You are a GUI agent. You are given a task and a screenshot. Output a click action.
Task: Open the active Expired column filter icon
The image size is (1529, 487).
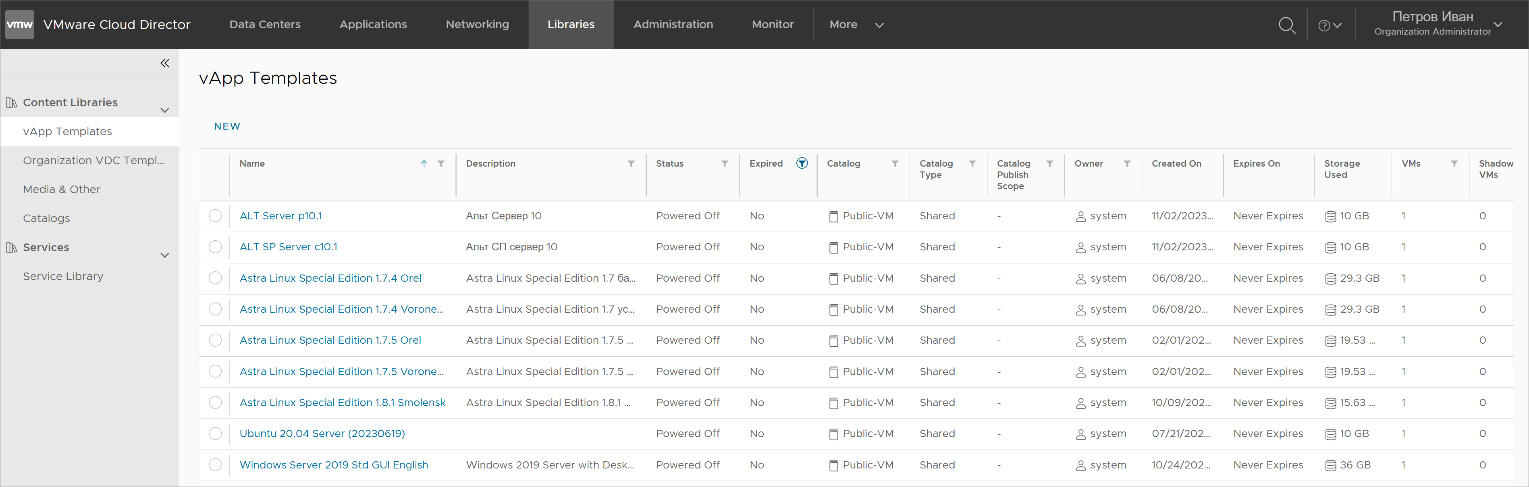pyautogui.click(x=802, y=163)
